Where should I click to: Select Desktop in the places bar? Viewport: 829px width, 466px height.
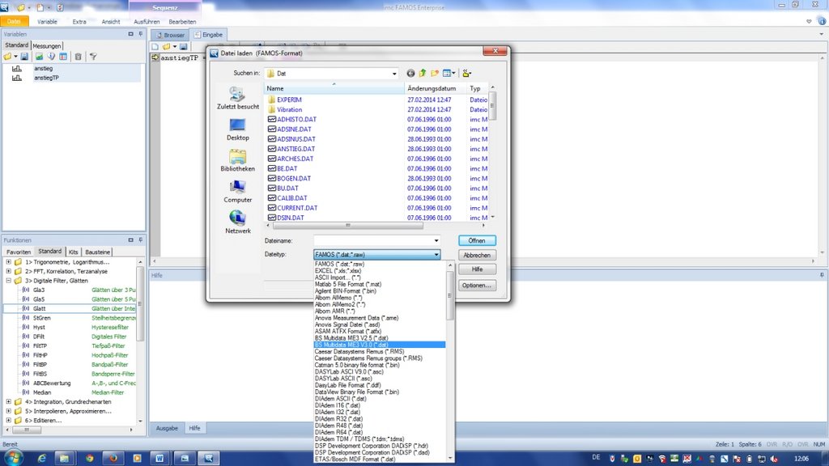(238, 129)
